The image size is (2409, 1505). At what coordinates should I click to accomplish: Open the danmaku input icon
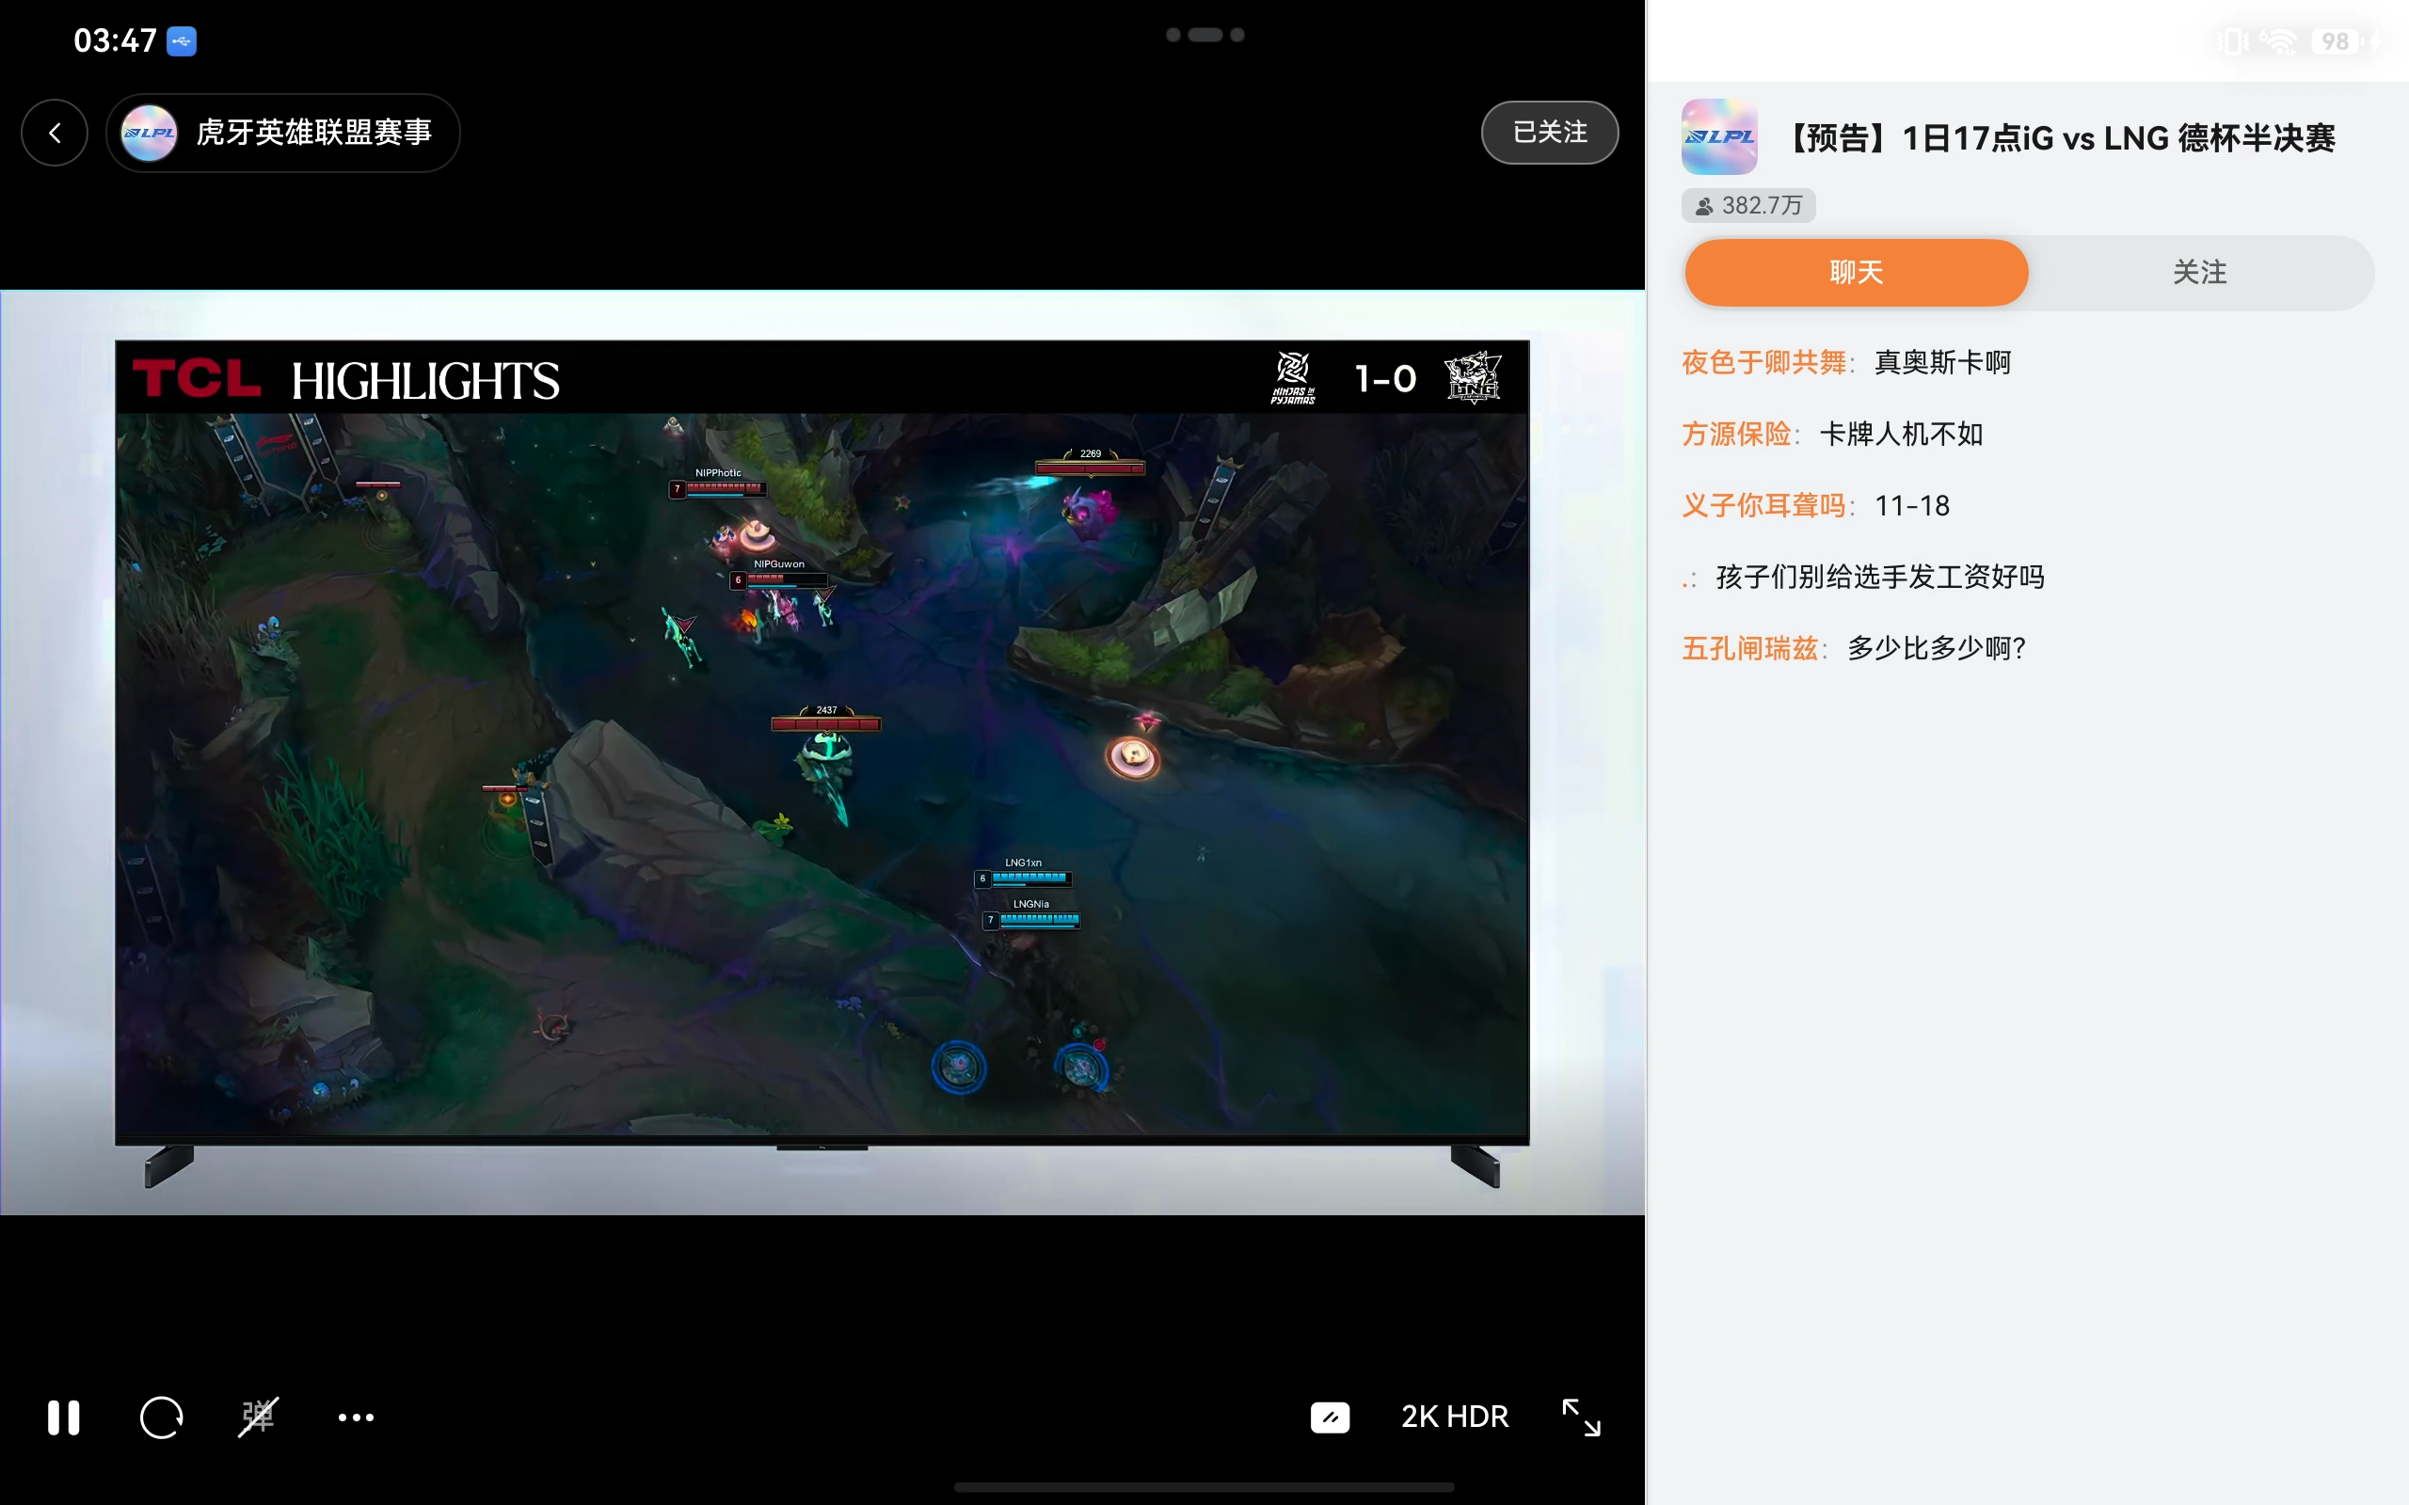pyautogui.click(x=1330, y=1417)
